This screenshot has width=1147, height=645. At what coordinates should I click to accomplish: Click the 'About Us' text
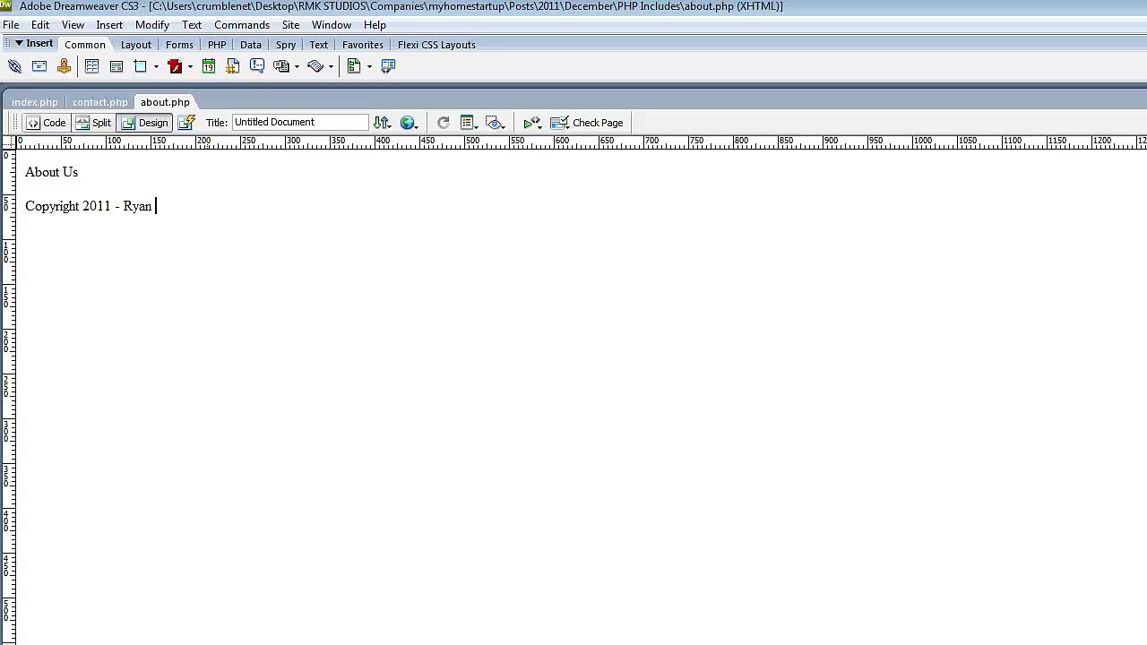pos(51,172)
